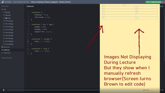This screenshot has width=165, height=93.
Task: Open normal8.jpg in explorer
Action: pos(9,41)
